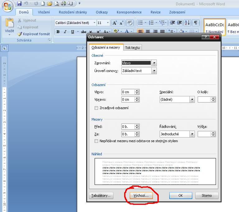239x212 pixels.
Task: Open the Vložení ribbon tab
Action: 44,12
